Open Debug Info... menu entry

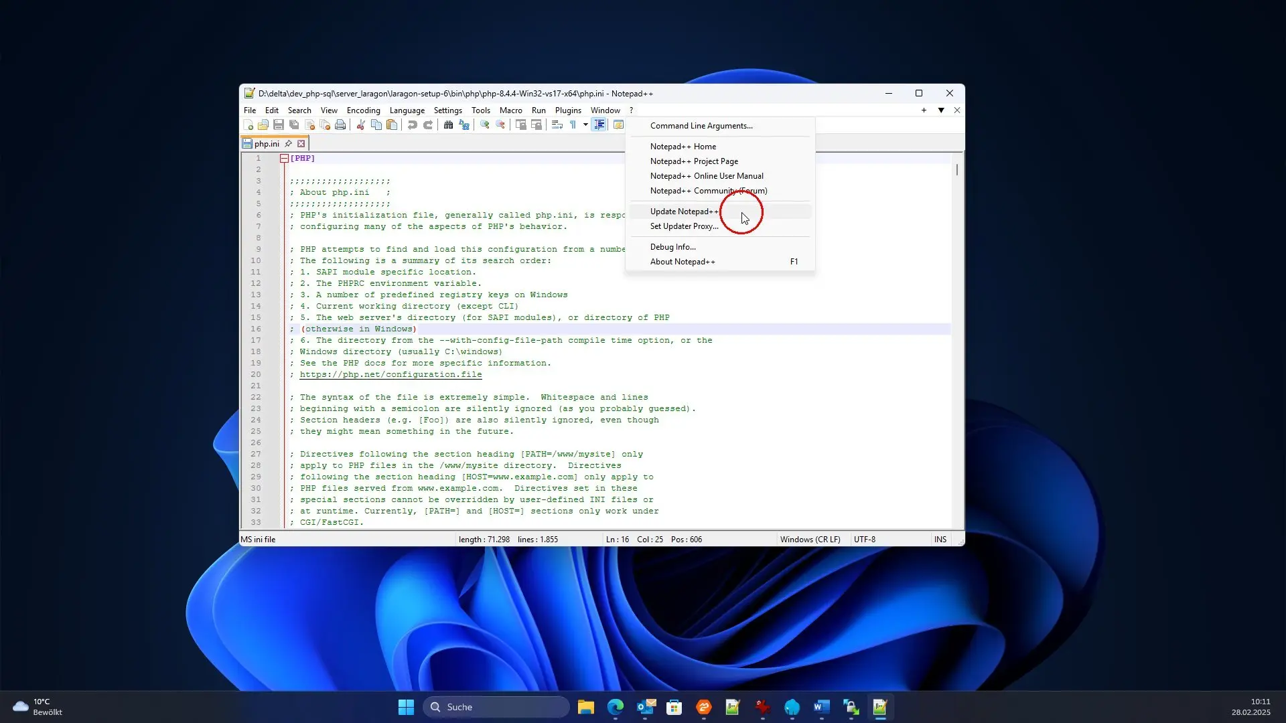[720, 247]
